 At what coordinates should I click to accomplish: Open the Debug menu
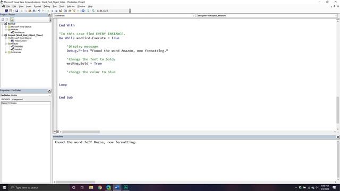[47, 6]
